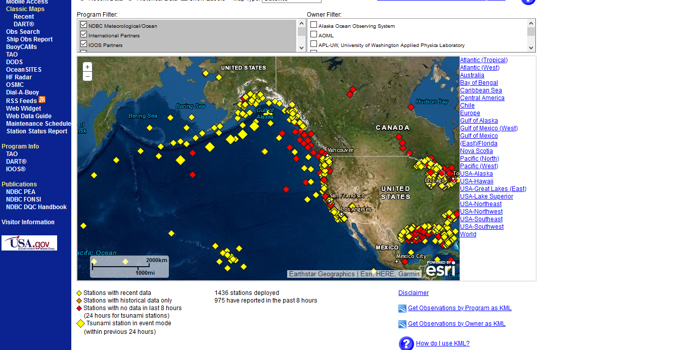
Task: Uncheck IOOS Partners program filter
Action: (84, 44)
